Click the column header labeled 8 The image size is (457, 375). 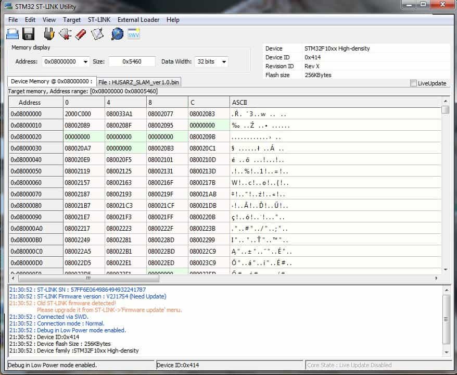[167, 103]
